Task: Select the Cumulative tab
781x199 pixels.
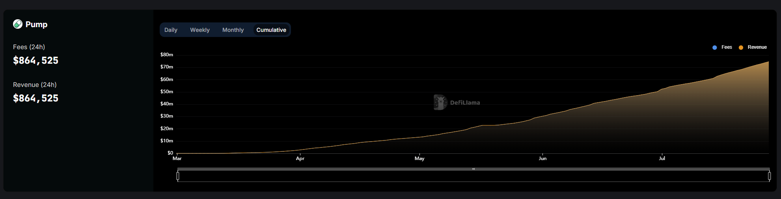Action: [271, 30]
